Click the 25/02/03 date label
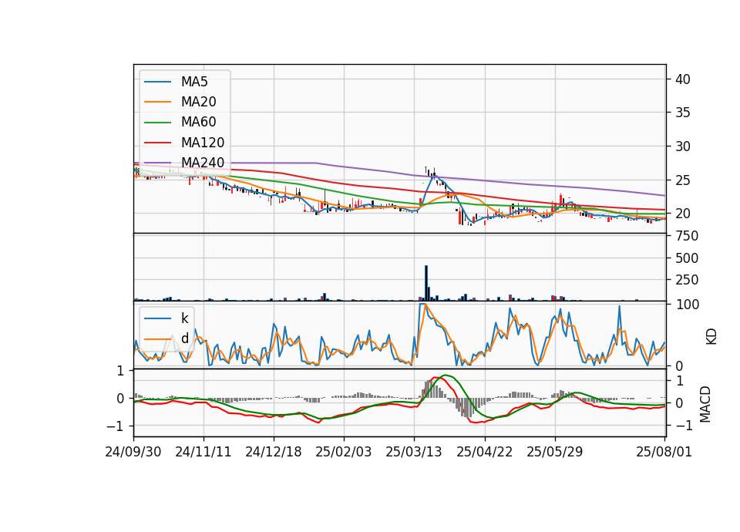Image resolution: width=740 pixels, height=532 pixels. pos(344,452)
